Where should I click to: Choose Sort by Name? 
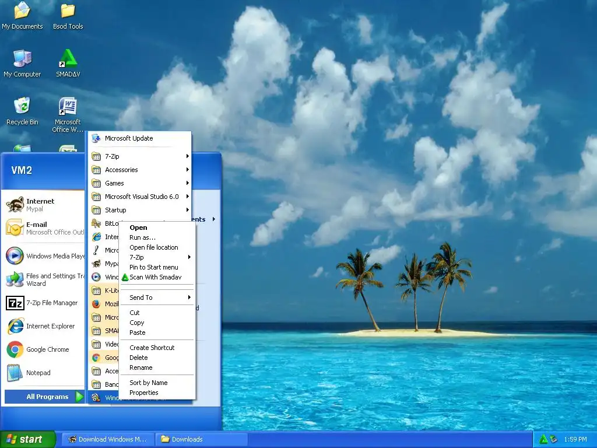pyautogui.click(x=157, y=383)
